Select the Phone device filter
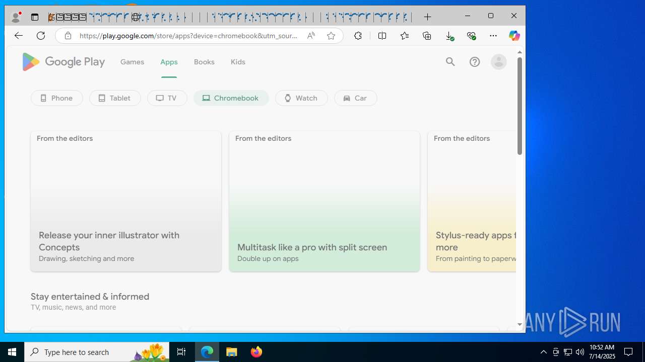This screenshot has width=645, height=362. pos(56,98)
